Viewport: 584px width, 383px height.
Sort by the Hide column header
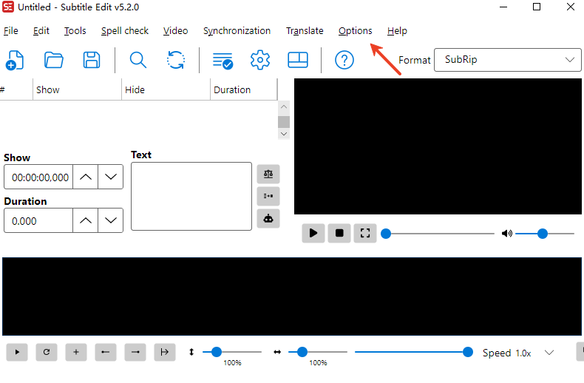tap(166, 89)
